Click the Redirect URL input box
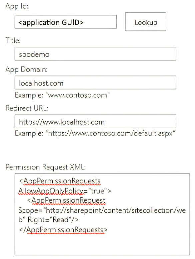 (95, 121)
